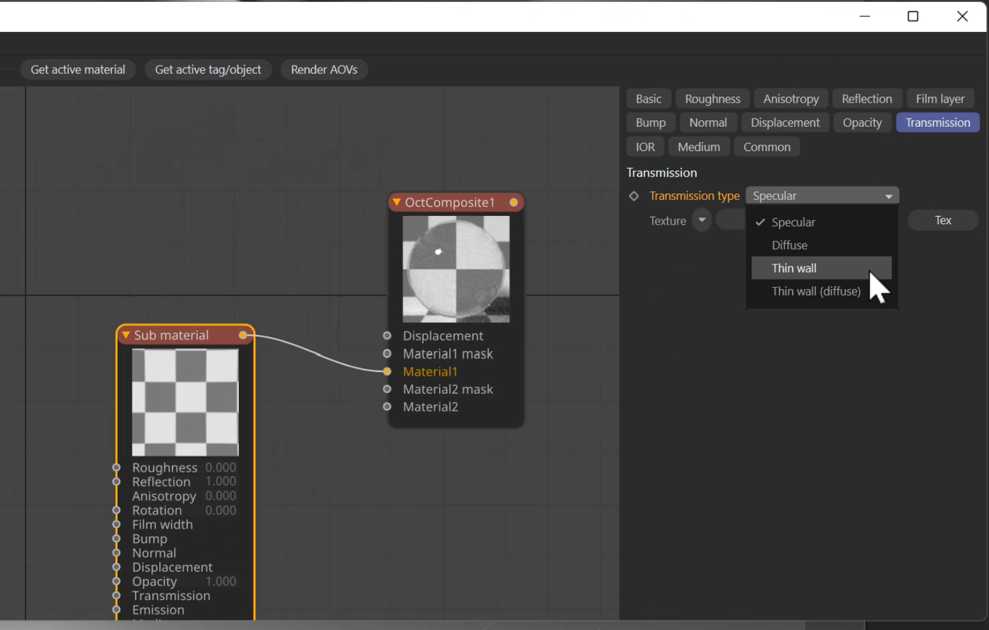The width and height of the screenshot is (989, 630).
Task: Open the Texture arrow dropdown
Action: [x=702, y=220]
